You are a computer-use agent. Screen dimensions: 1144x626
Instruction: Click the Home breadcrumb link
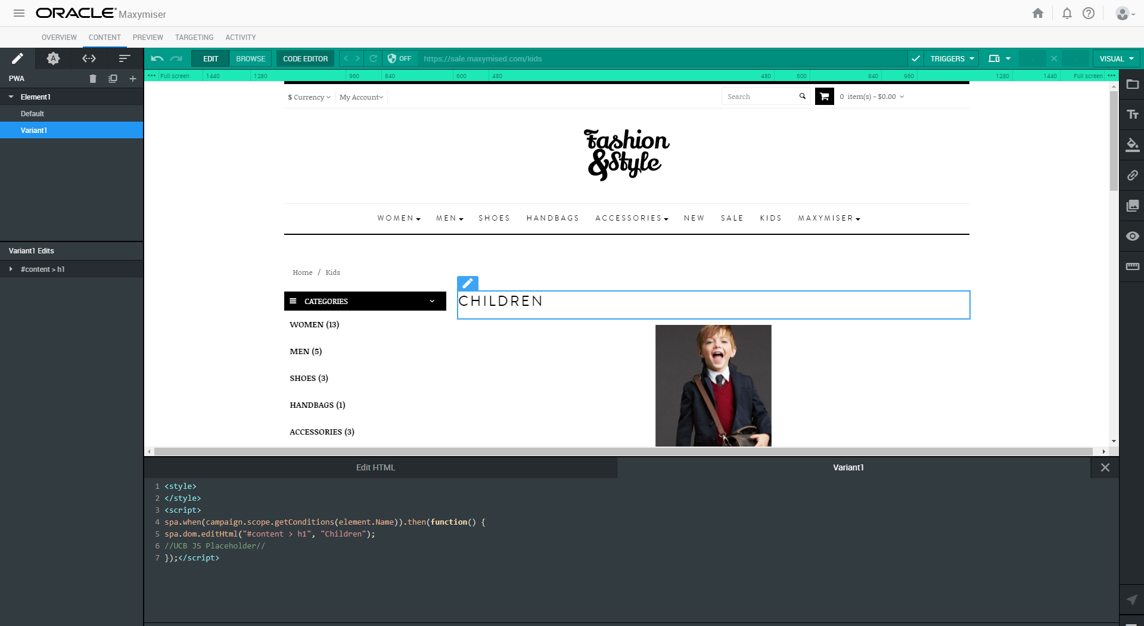pos(303,272)
